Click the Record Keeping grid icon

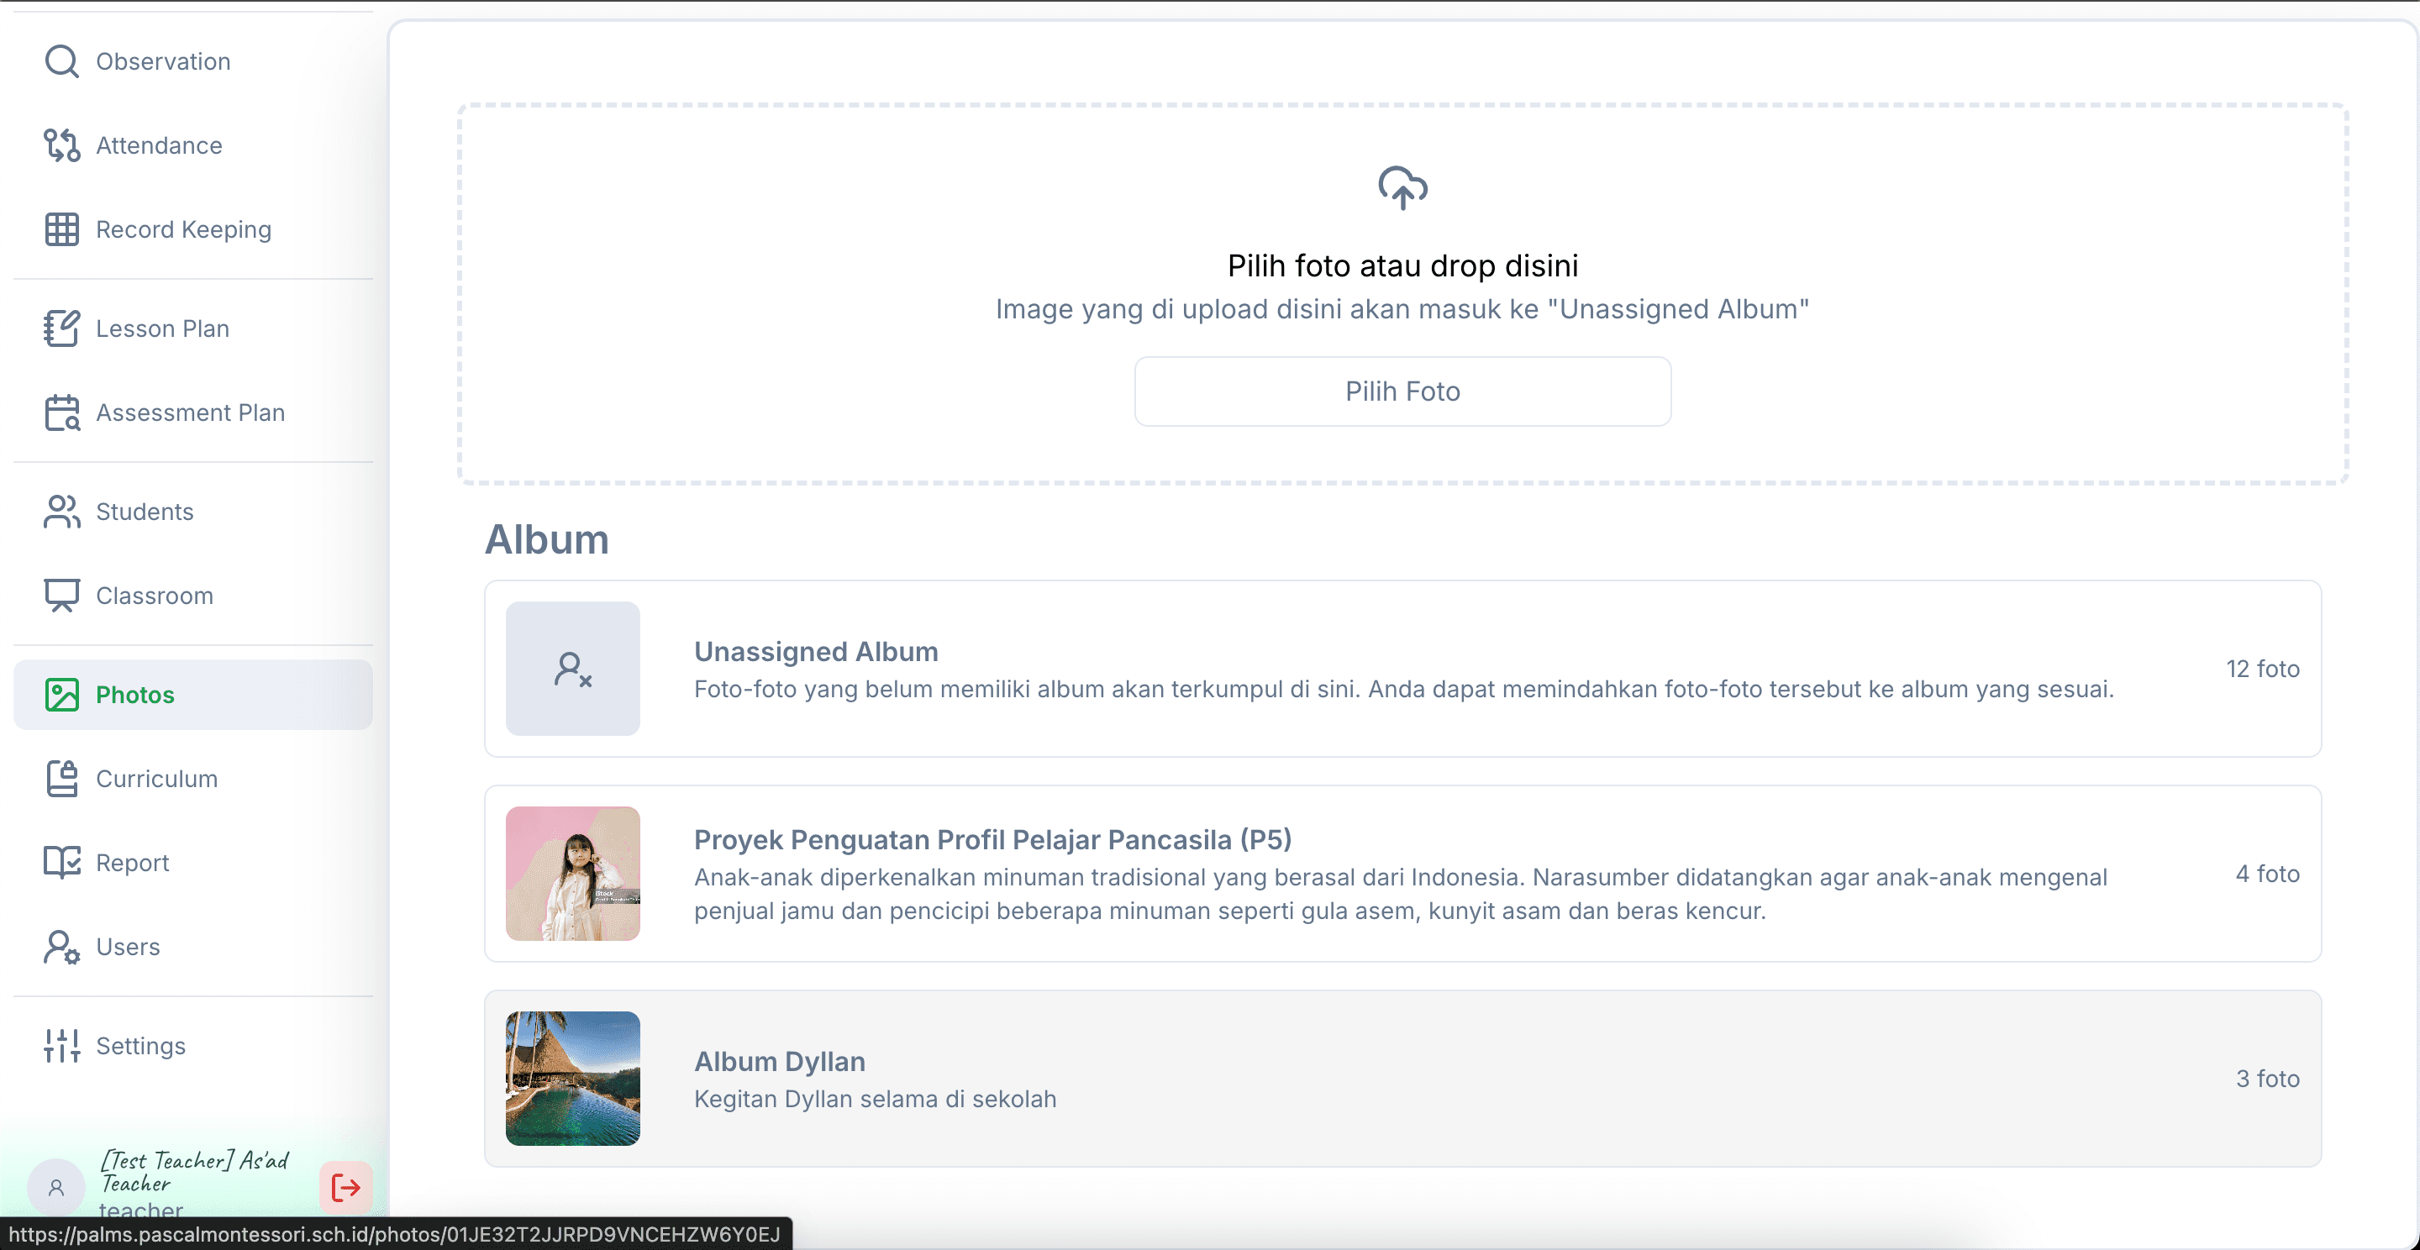click(62, 229)
